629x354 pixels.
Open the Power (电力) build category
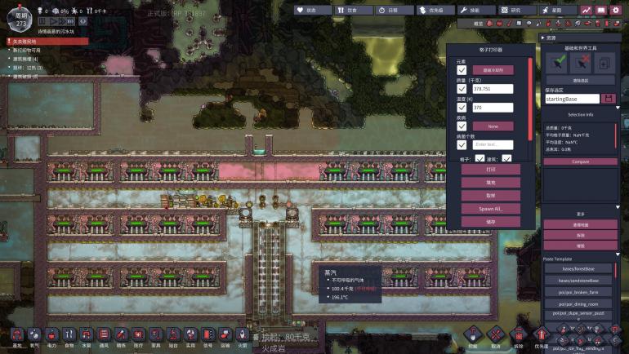click(51, 335)
